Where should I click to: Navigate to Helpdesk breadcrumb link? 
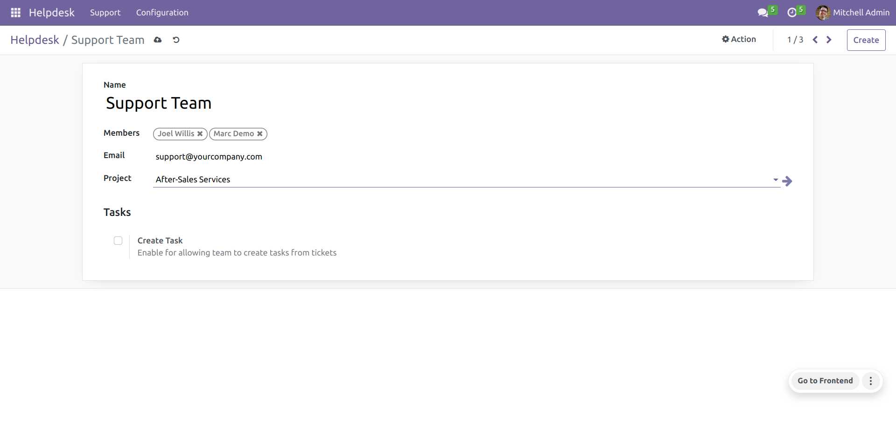(35, 40)
